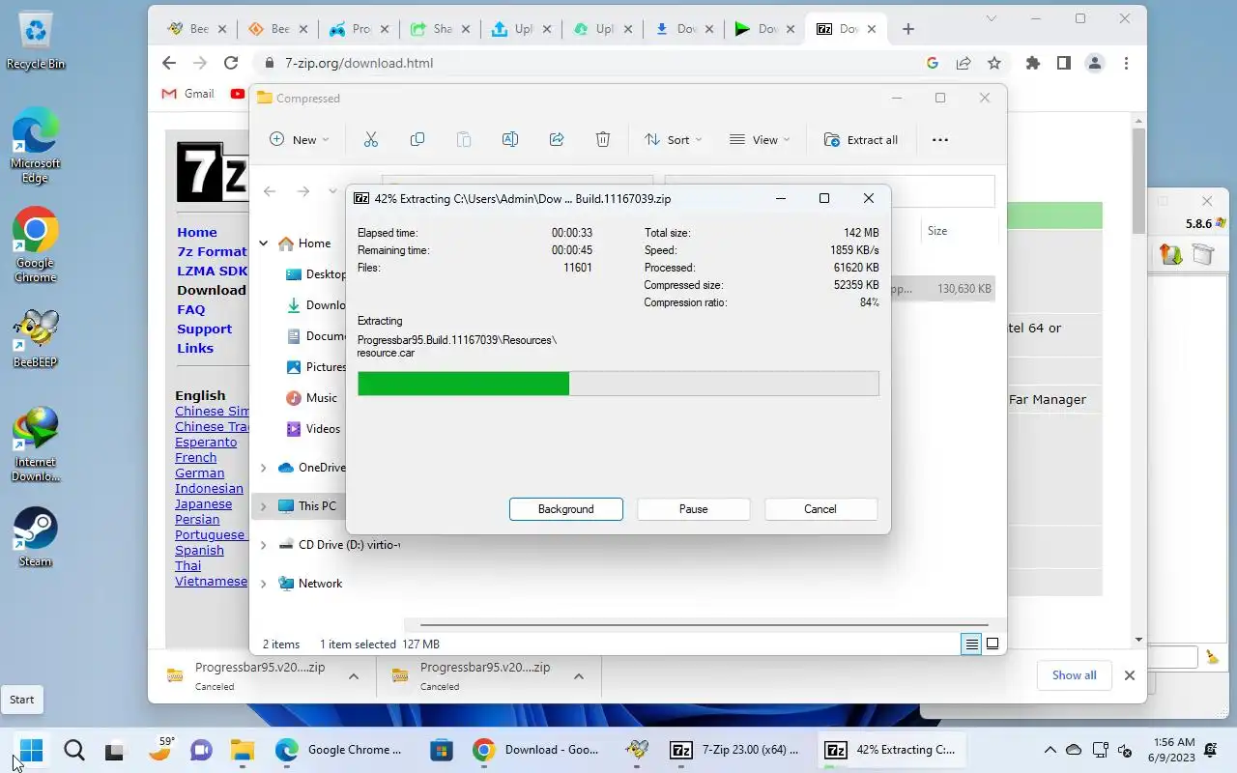Open Windows Start button

pyautogui.click(x=31, y=750)
